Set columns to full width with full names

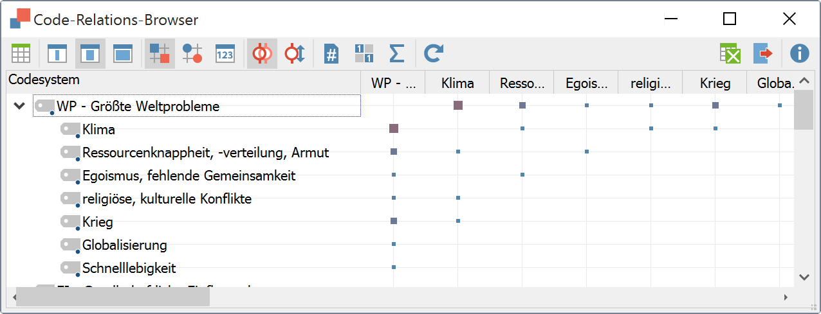point(122,54)
